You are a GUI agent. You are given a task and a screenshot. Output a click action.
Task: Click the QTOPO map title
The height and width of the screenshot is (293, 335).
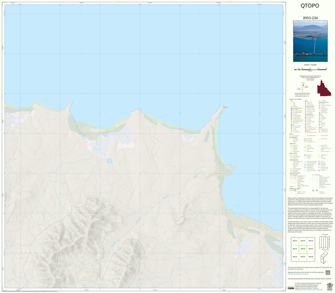point(310,6)
